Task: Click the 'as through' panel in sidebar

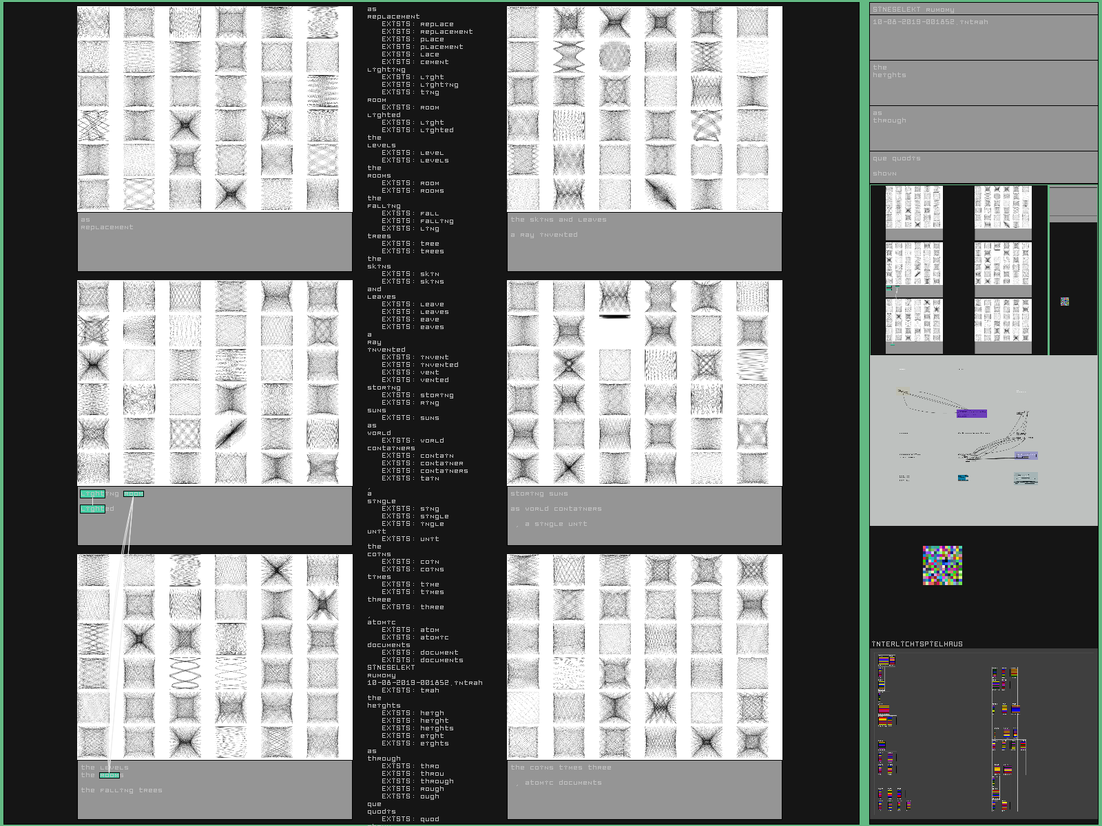Action: pyautogui.click(x=983, y=127)
